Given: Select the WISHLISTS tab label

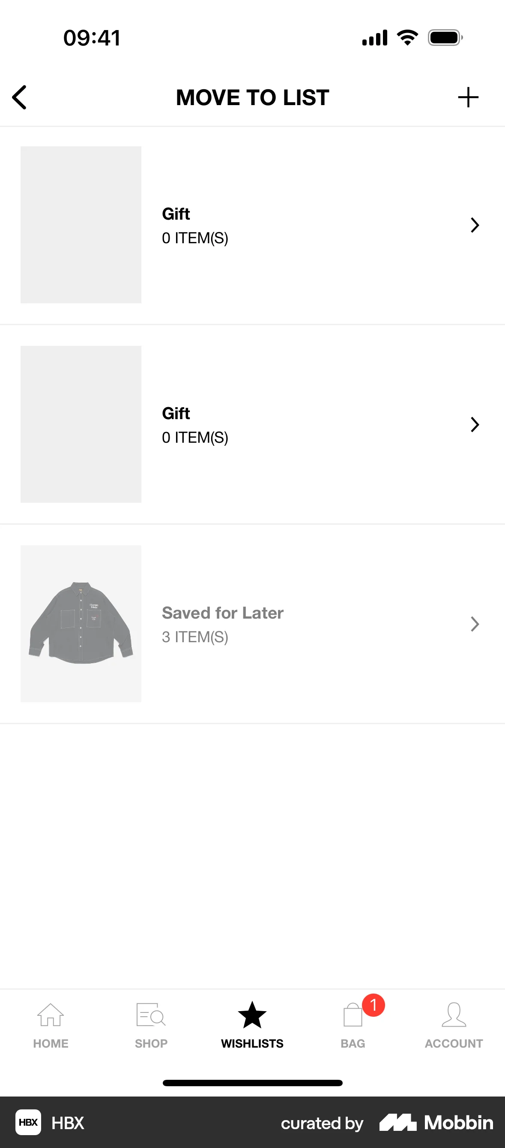Looking at the screenshot, I should 252,1044.
